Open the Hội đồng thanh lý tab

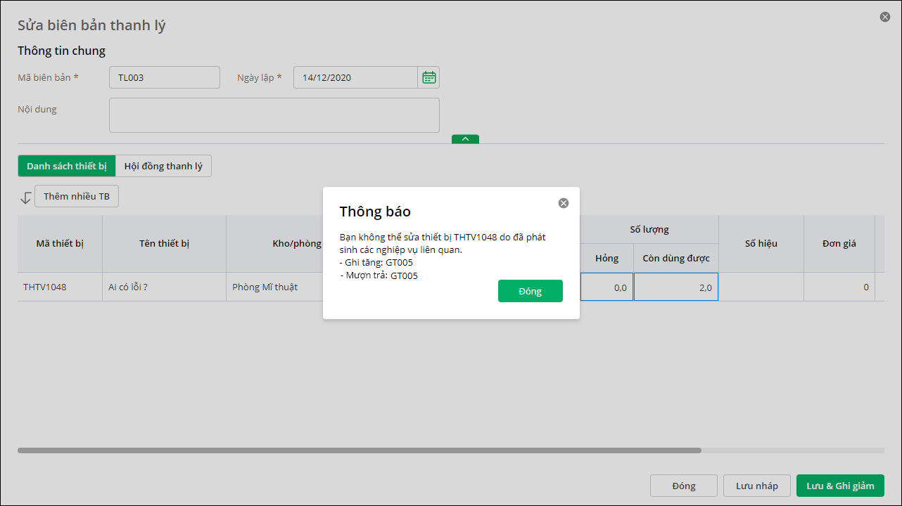coord(163,166)
